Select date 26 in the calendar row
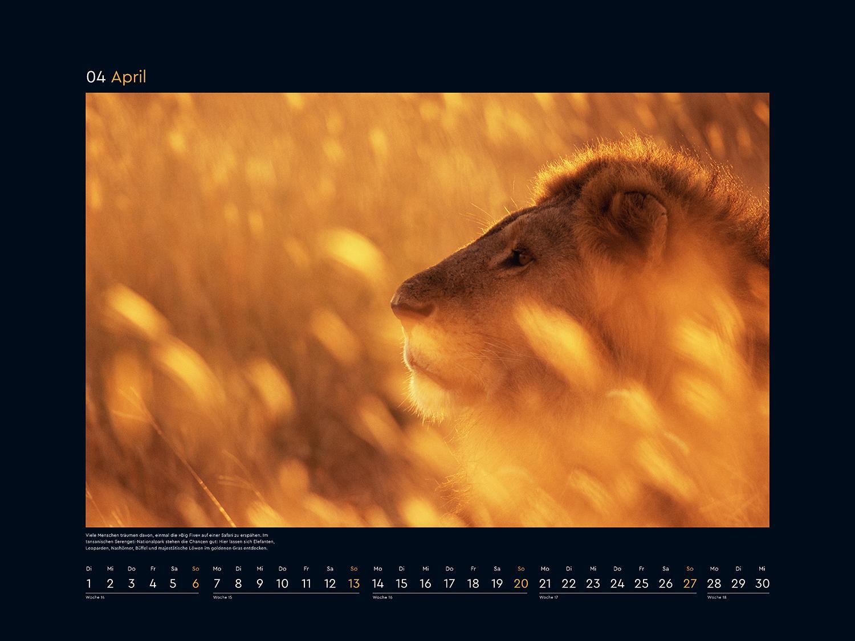This screenshot has height=641, width=855. click(x=666, y=583)
